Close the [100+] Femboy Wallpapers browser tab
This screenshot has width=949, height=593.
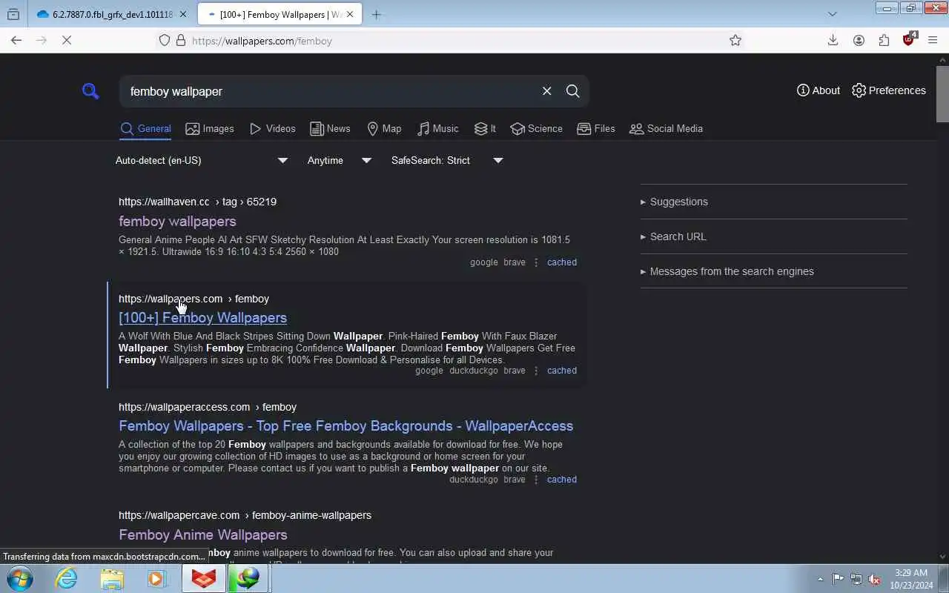pyautogui.click(x=351, y=14)
